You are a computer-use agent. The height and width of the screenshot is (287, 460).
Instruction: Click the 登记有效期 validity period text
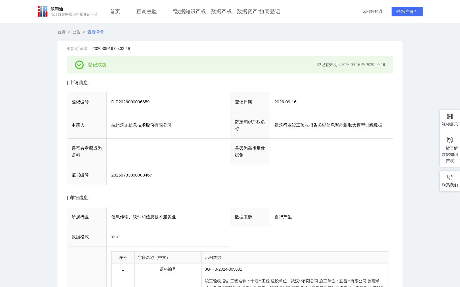coord(351,65)
